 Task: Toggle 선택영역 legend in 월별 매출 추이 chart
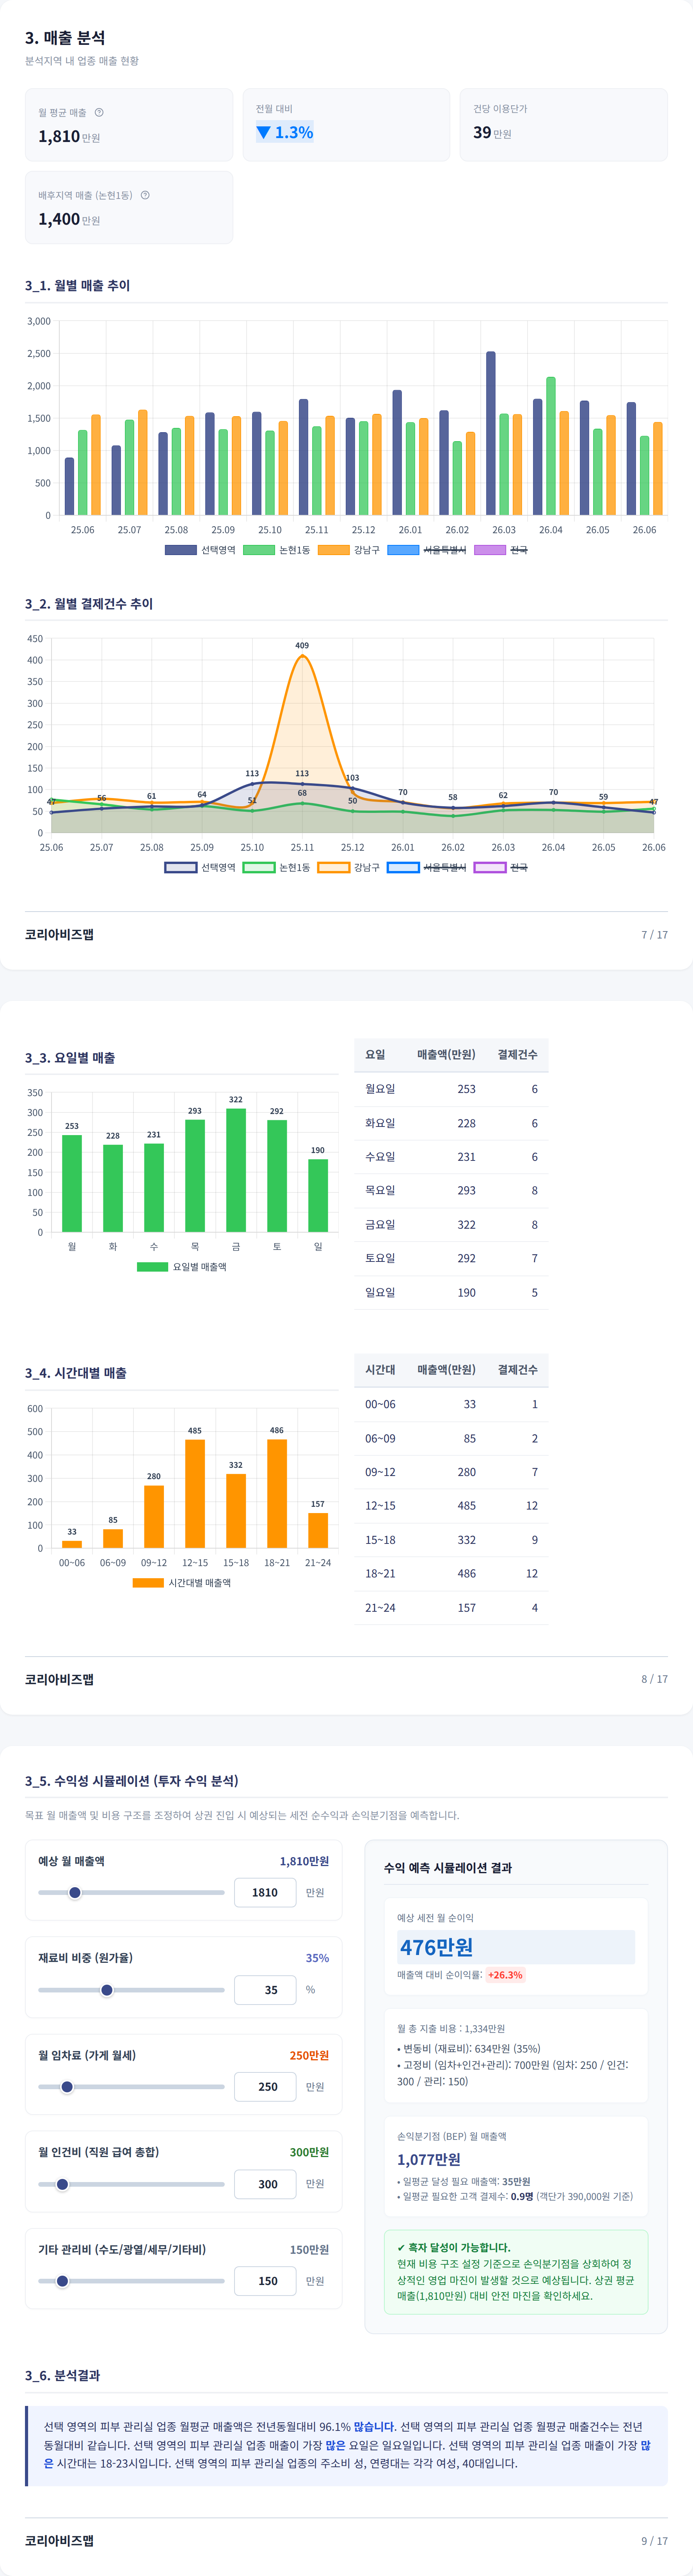[200, 550]
